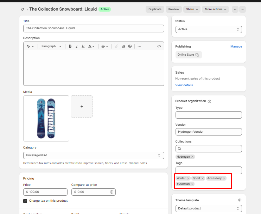Go to previous product arrow
This screenshot has height=214, width=261.
point(235,9)
